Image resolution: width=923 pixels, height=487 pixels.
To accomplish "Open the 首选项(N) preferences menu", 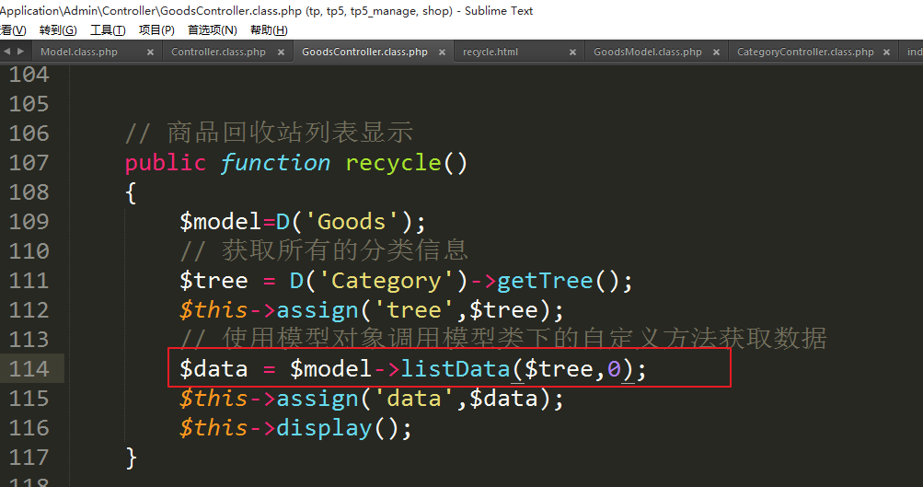I will (x=212, y=30).
